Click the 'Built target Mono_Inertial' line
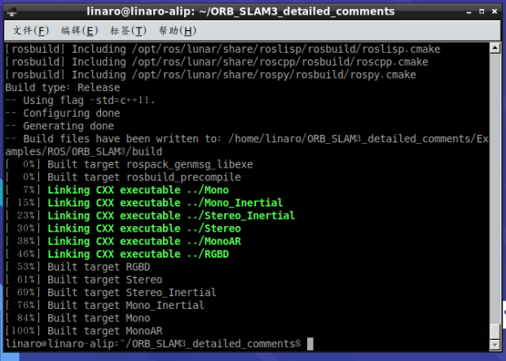This screenshot has height=361, width=506. pyautogui.click(x=105, y=305)
